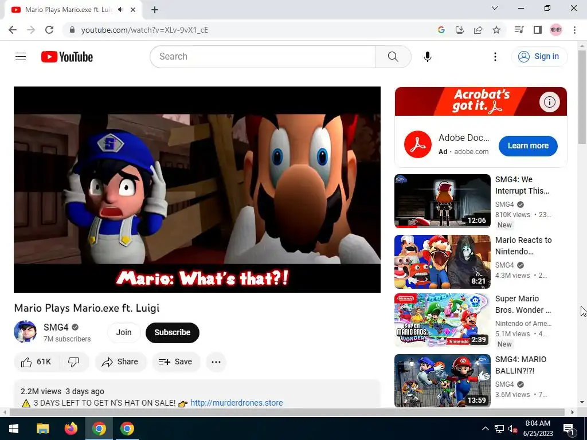Play SMG4 We Interrupt This thumbnail
The image size is (587, 440).
[443, 201]
